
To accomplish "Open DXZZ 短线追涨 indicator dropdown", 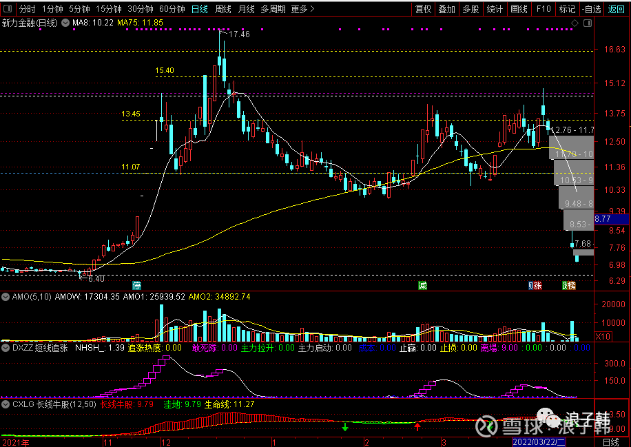I will (x=6, y=349).
